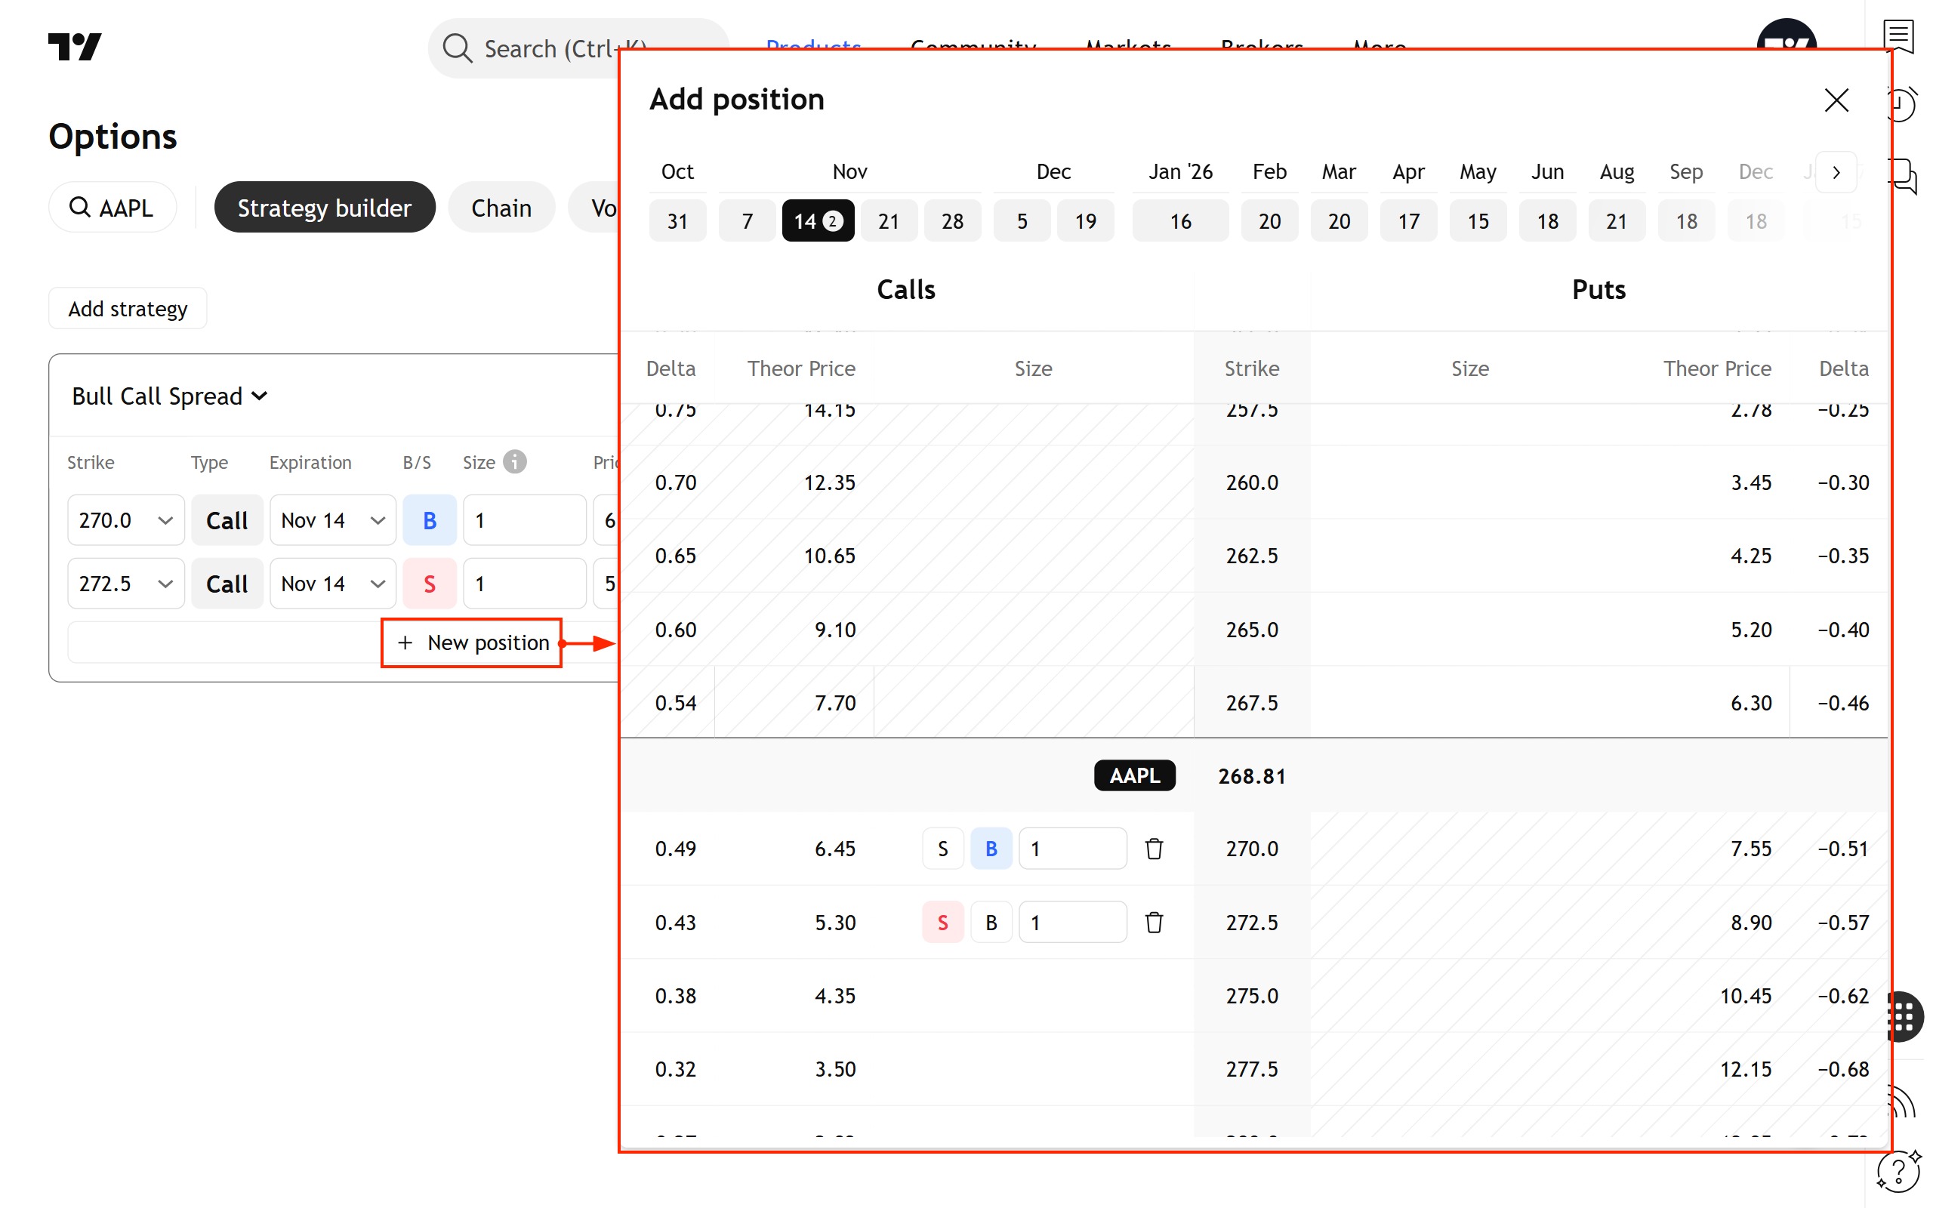Open the 270.0 strike dropdown
The width and height of the screenshot is (1933, 1208).
125,520
